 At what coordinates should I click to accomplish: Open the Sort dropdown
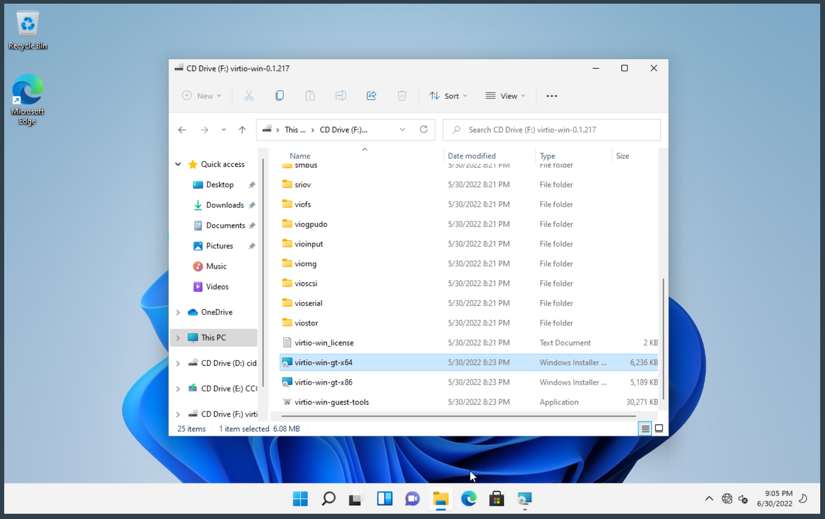(448, 96)
